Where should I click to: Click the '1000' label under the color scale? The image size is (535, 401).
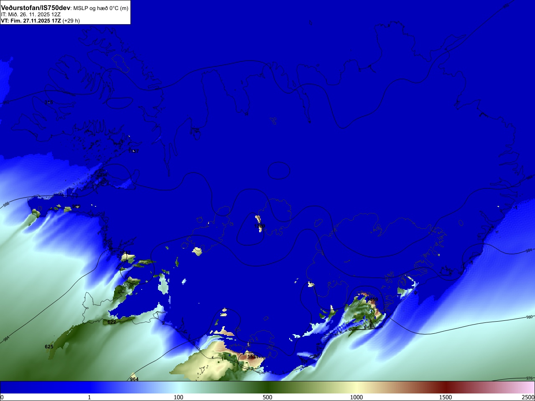[x=357, y=397]
